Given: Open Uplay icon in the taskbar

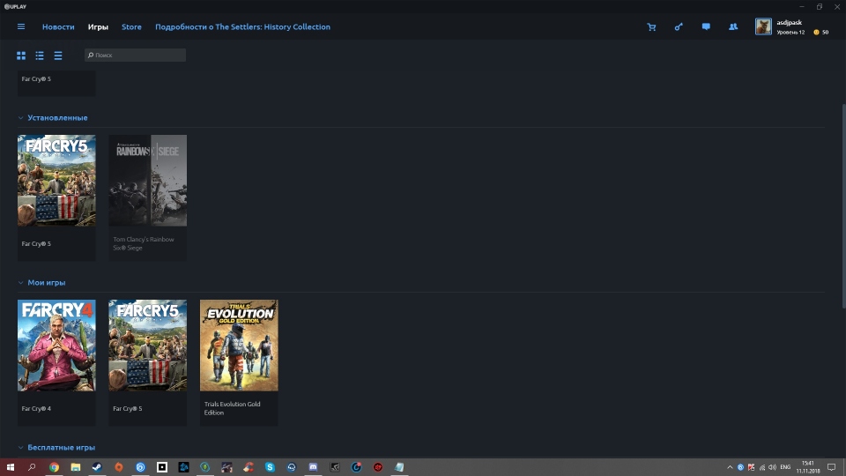Looking at the screenshot, I should 140,467.
